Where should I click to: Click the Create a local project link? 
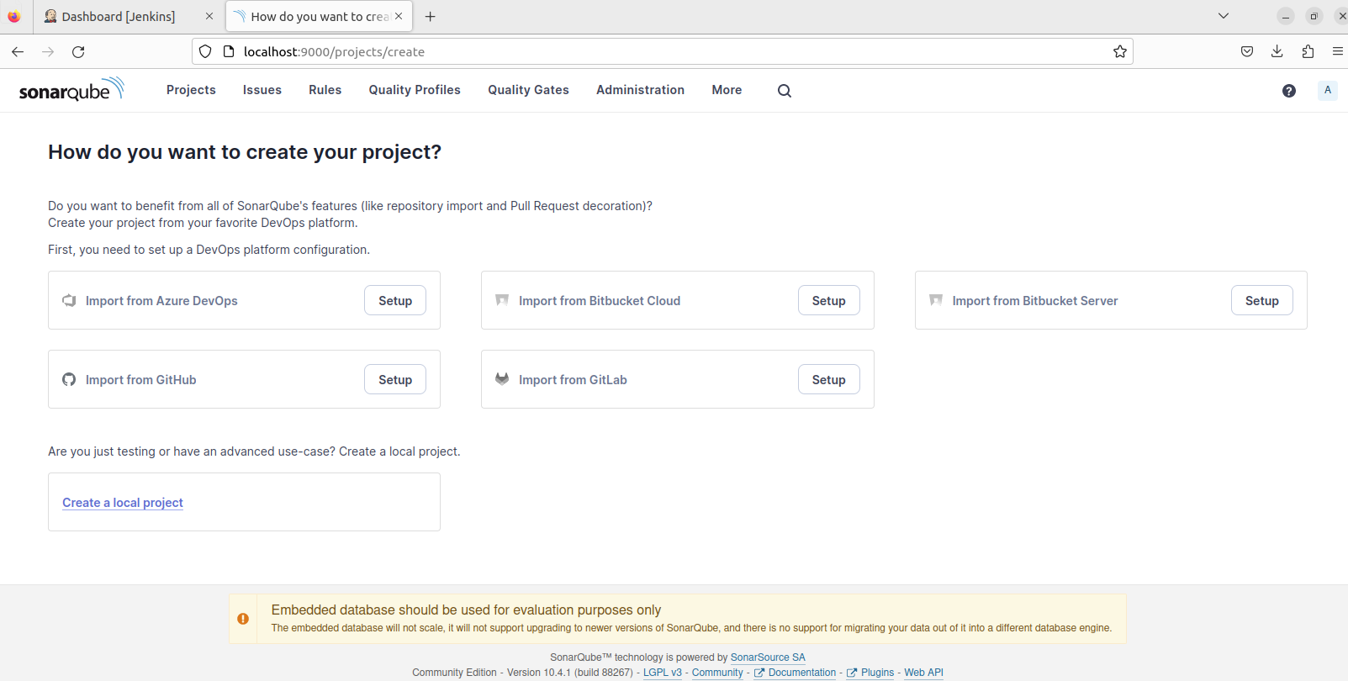[x=123, y=502]
